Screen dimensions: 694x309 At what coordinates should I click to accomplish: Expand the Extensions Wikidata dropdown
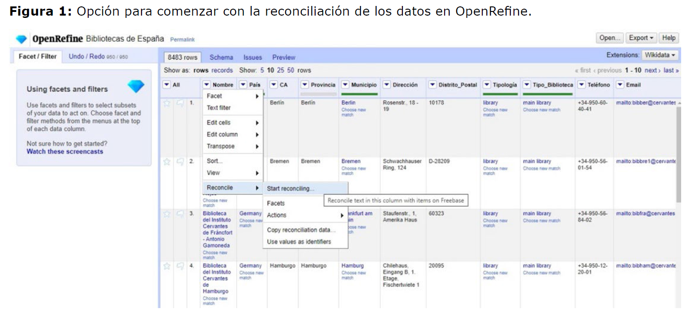coord(660,55)
